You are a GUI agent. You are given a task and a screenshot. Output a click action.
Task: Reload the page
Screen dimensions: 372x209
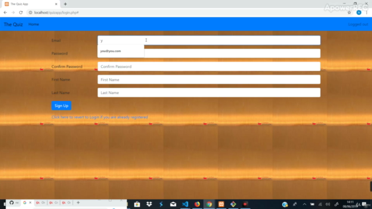[21, 13]
